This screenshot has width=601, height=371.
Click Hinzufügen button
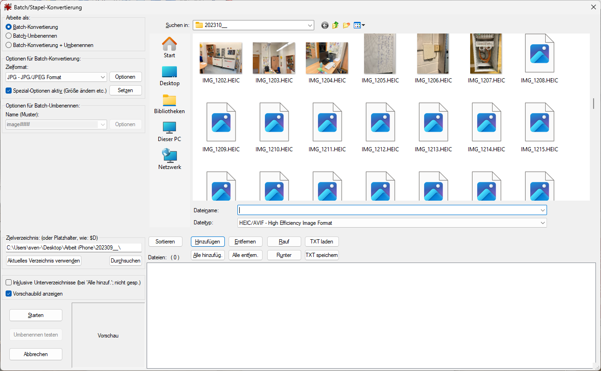tap(208, 242)
